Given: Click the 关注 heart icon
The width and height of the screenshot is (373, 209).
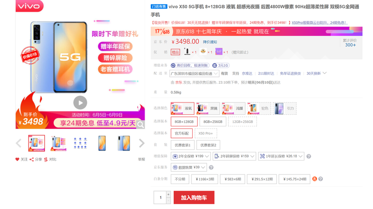Looking at the screenshot, I should [17, 160].
